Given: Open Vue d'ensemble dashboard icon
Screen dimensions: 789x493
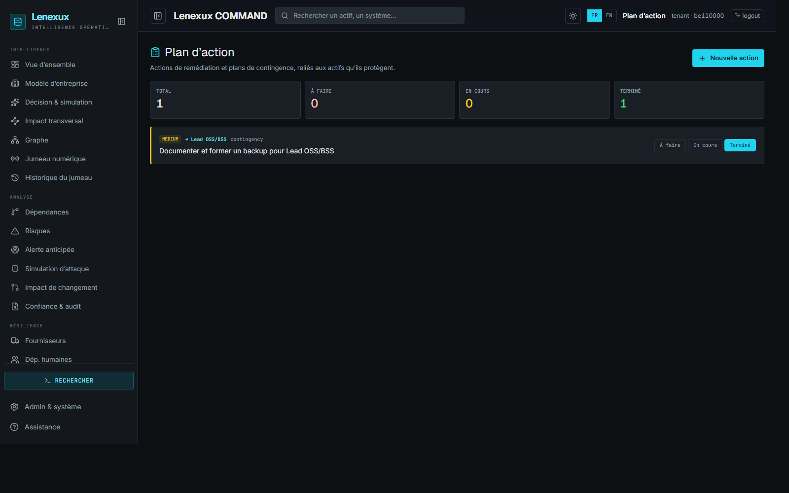Looking at the screenshot, I should tap(15, 65).
